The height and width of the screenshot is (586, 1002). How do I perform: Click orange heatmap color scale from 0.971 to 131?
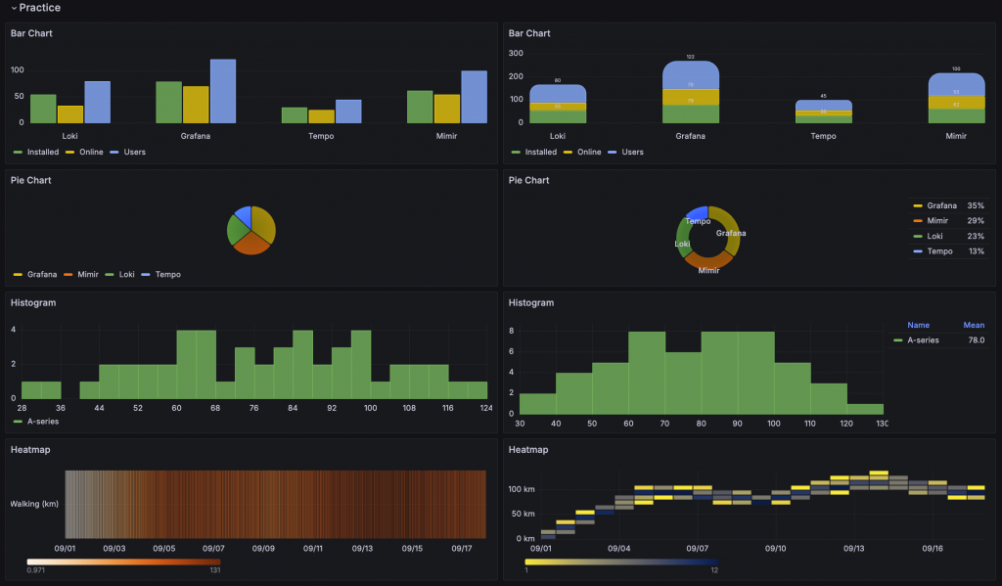point(123,562)
